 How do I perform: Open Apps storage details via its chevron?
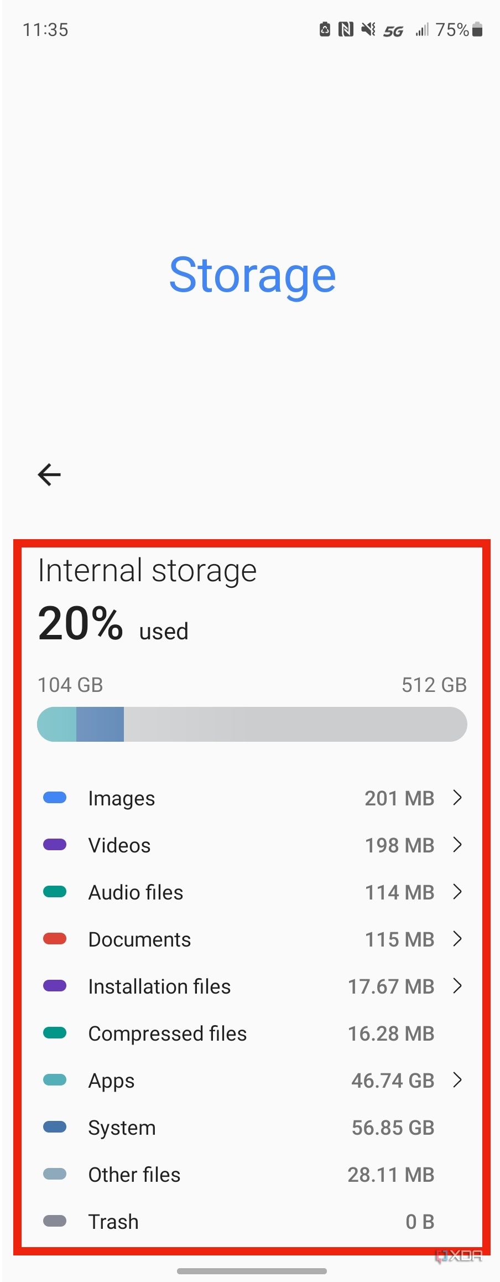coord(457,1080)
